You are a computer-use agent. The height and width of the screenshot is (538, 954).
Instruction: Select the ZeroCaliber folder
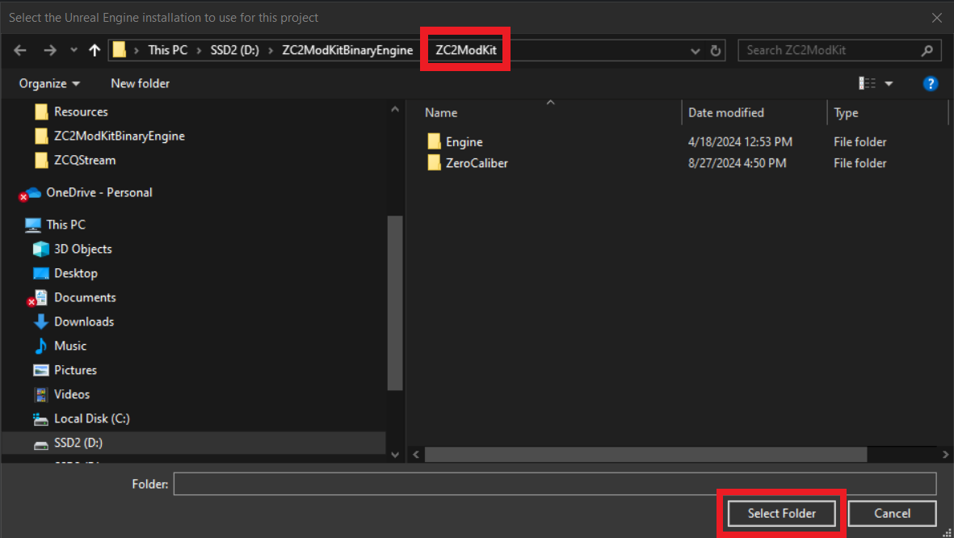476,163
